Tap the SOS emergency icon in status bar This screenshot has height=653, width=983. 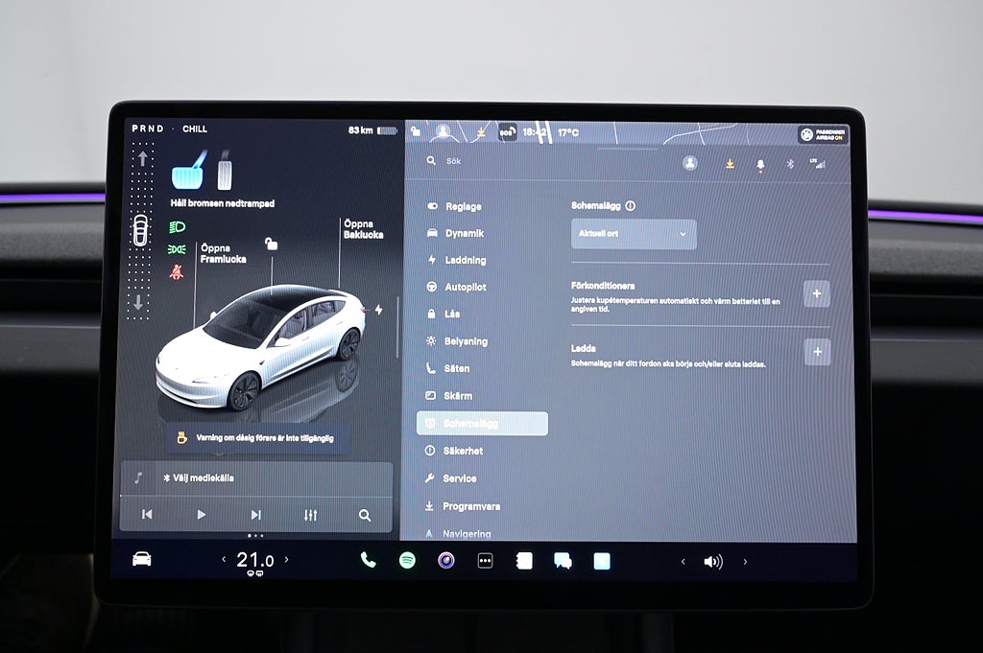coord(507,133)
